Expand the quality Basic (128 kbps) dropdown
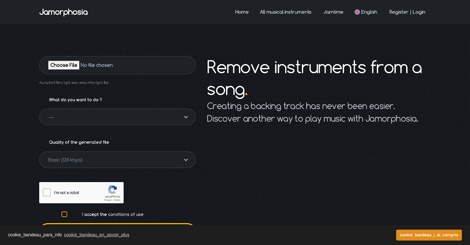The height and width of the screenshot is (245, 470). 117,160
